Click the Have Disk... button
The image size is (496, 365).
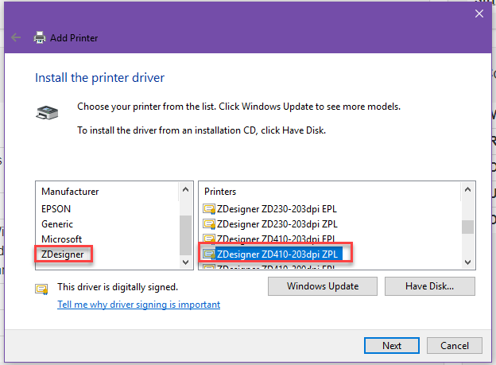coord(429,286)
